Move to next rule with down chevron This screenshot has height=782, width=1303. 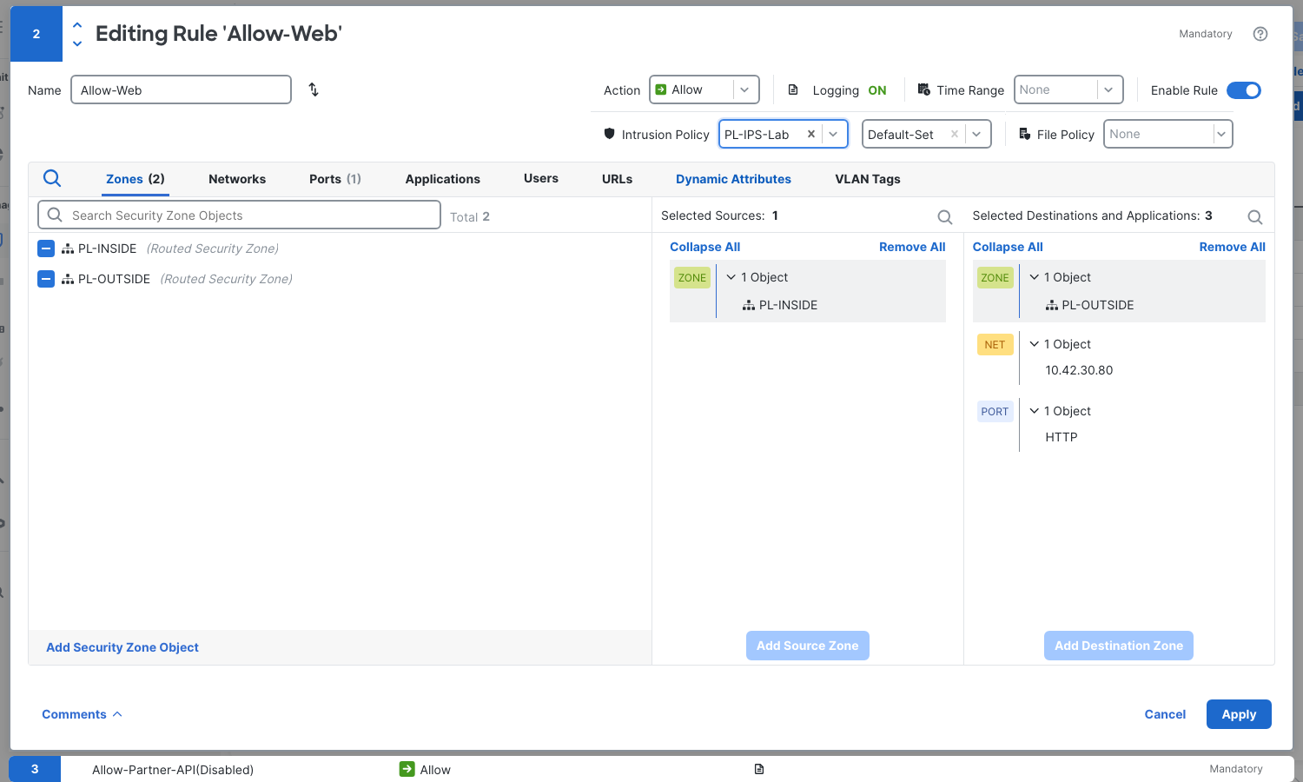tap(77, 43)
